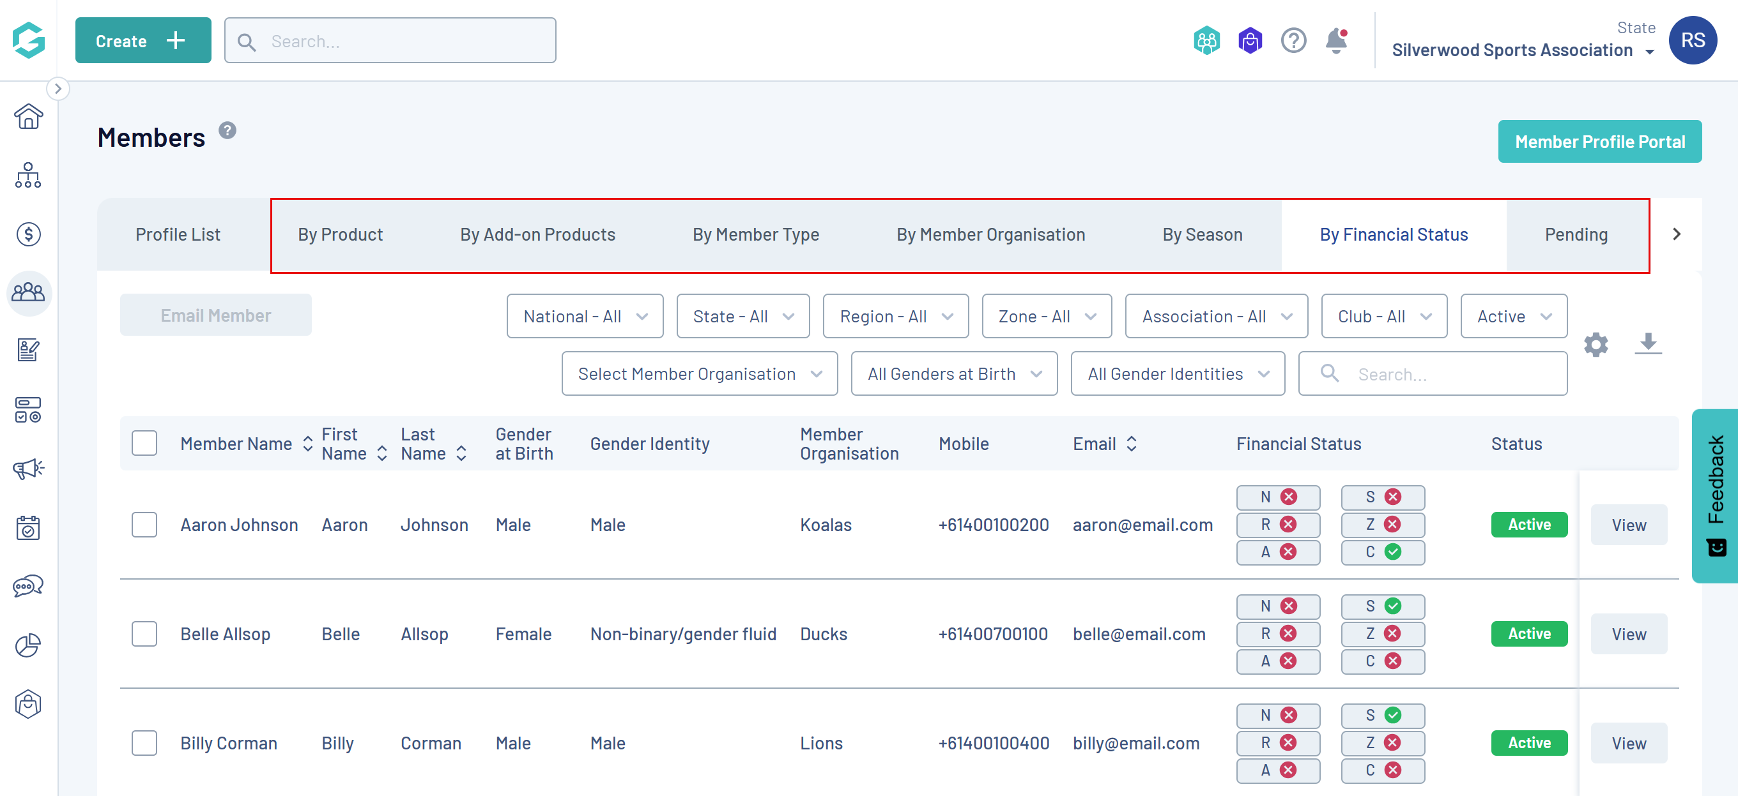Viewport: 1738px width, 796px height.
Task: Switch to the Profile List tab
Action: pyautogui.click(x=178, y=234)
